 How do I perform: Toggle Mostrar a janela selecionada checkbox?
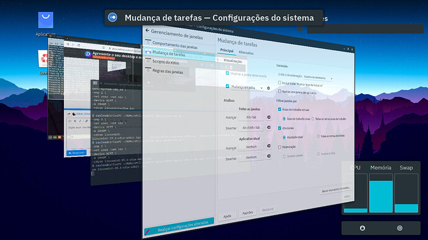pyautogui.click(x=228, y=73)
